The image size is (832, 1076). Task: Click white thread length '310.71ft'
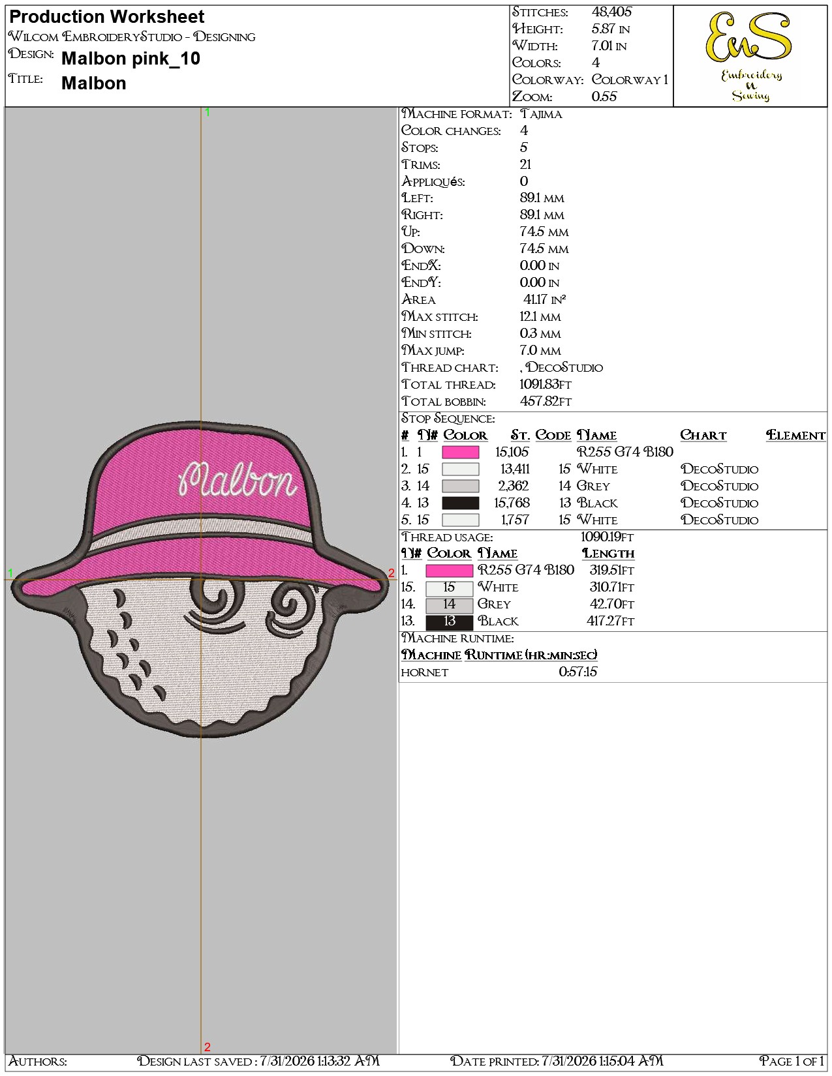tap(611, 587)
